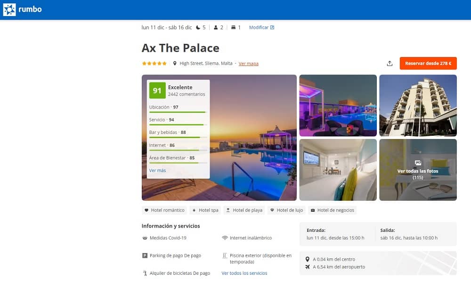The width and height of the screenshot is (471, 288).
Task: Click the parking P icon
Action: [x=145, y=255]
